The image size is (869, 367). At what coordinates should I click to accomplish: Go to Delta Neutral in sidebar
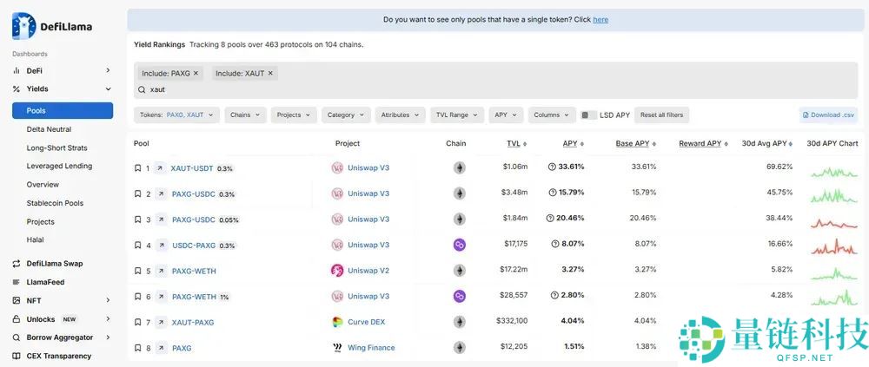tap(49, 129)
